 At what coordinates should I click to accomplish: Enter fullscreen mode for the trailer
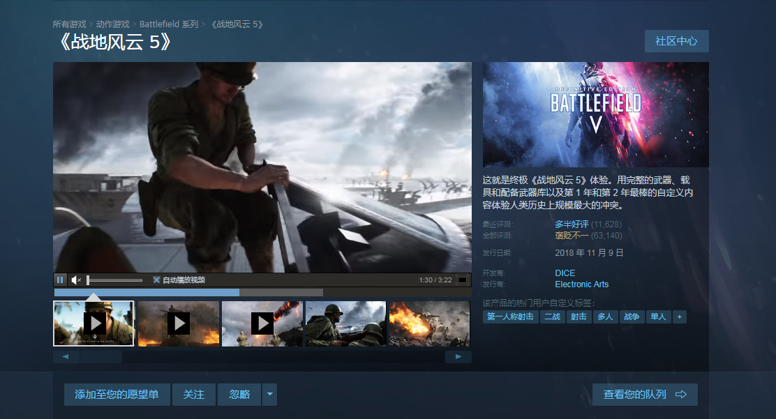[462, 280]
